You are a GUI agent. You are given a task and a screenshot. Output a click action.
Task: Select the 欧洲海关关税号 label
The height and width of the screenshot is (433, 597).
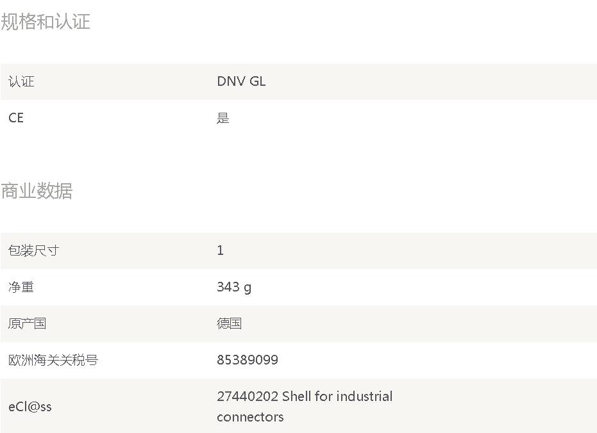point(53,360)
